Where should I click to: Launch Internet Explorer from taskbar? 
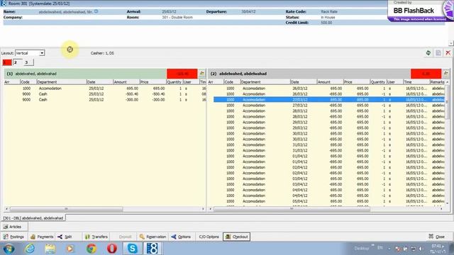[x=30, y=249]
